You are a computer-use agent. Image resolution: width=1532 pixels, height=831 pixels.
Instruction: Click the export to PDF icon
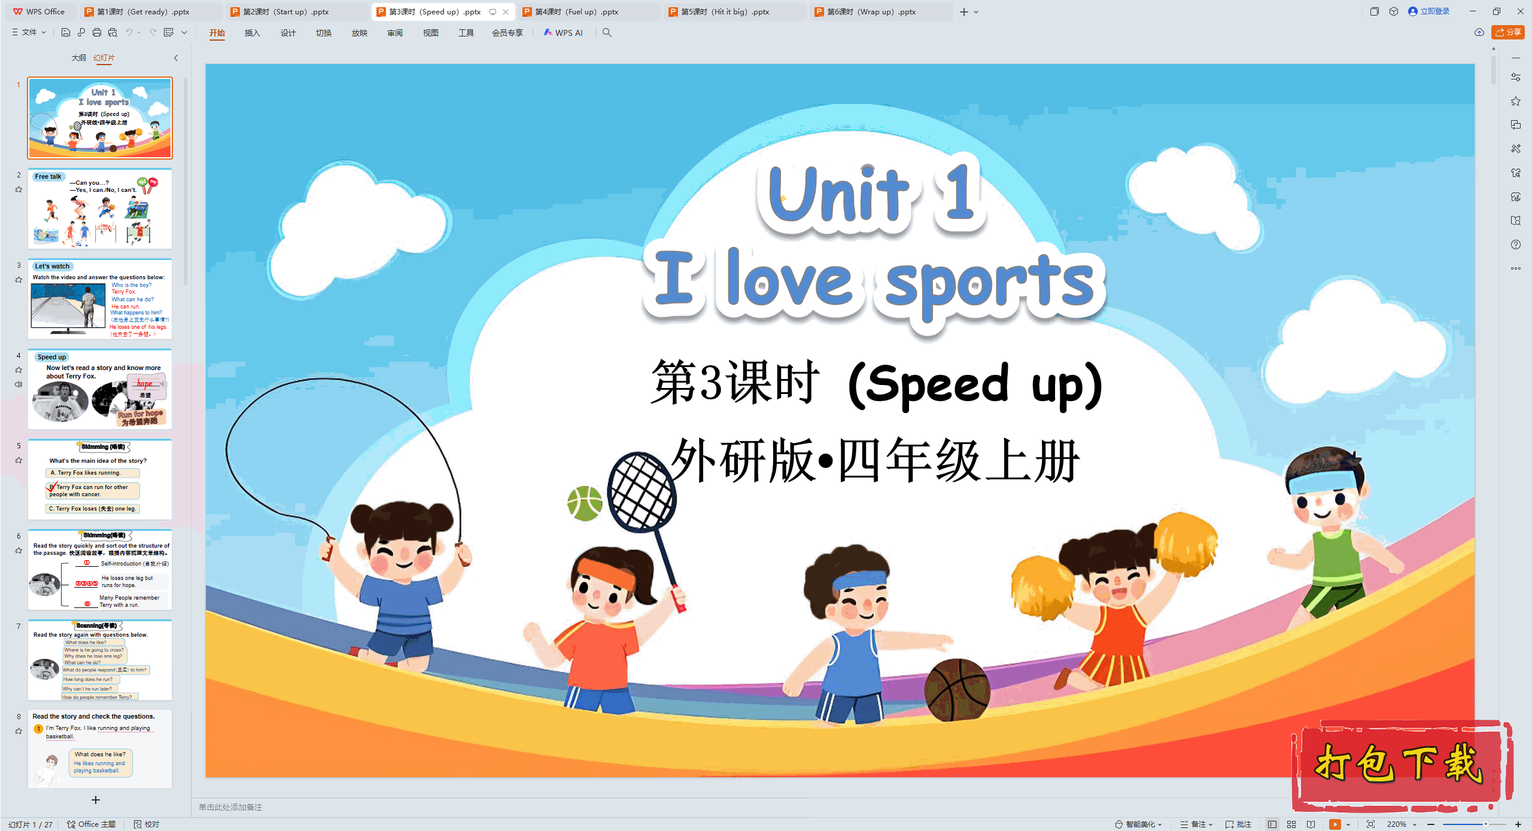click(81, 32)
